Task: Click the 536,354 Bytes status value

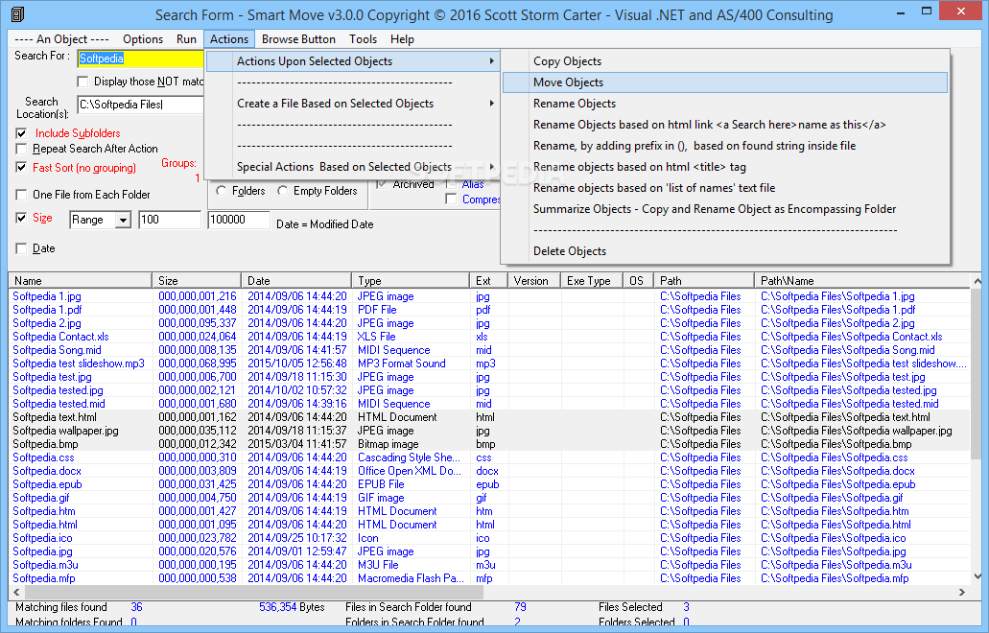Action: coord(292,607)
